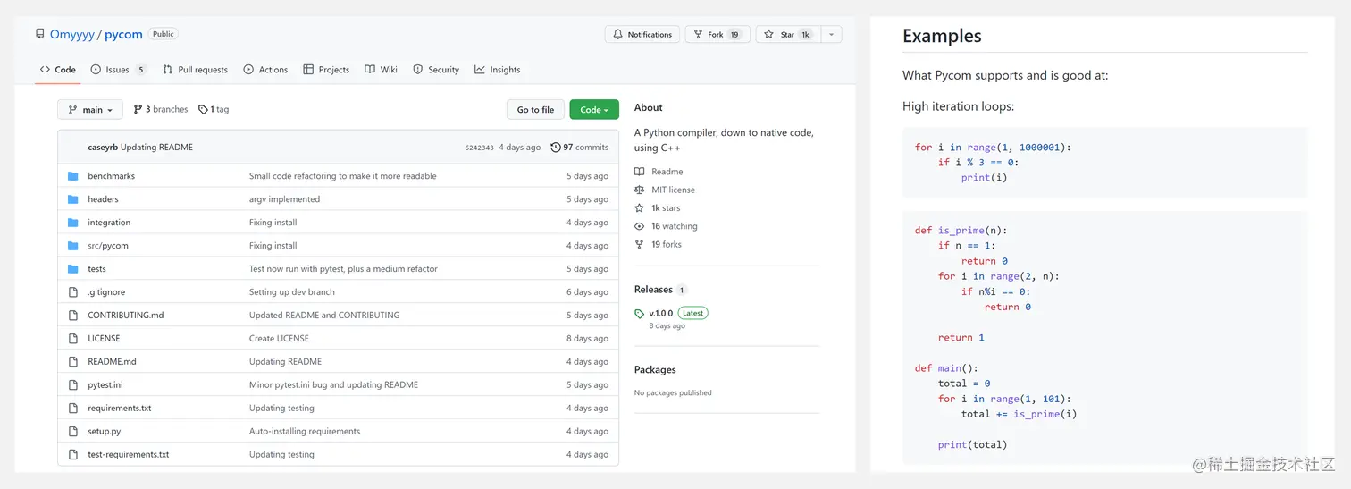Open commit message 'Create LICENSE'
Screen dimensions: 1351x489
pos(279,339)
